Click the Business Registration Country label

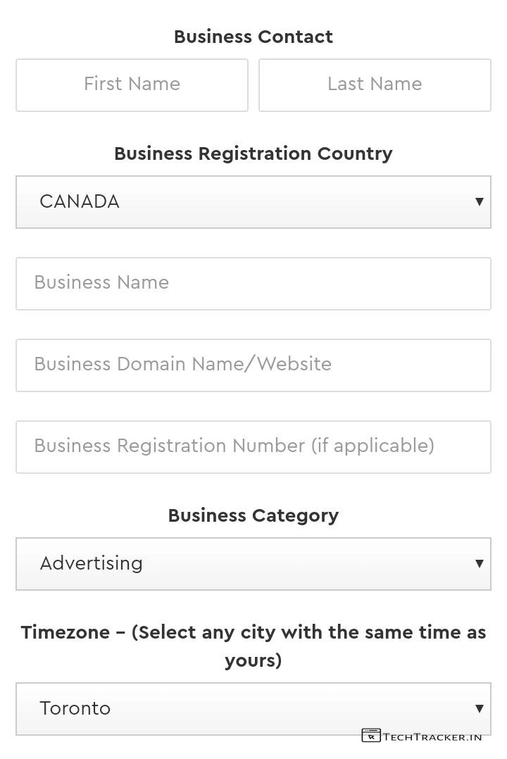click(x=254, y=153)
